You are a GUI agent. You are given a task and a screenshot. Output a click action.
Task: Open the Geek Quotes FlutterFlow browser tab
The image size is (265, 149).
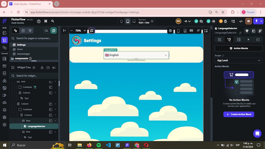pyautogui.click(x=30, y=4)
